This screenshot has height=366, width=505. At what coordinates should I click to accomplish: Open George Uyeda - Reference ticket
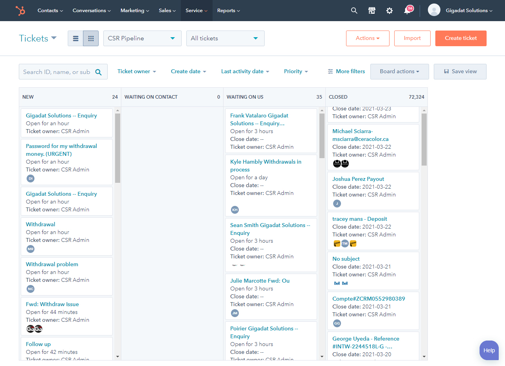point(366,343)
